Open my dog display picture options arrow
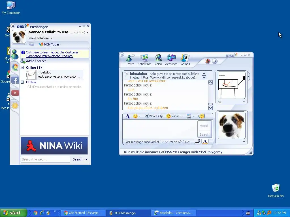Viewport: 290px width, 217px height. [x=244, y=142]
